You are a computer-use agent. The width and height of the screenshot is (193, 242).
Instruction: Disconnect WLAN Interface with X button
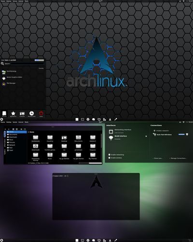tap(146, 136)
